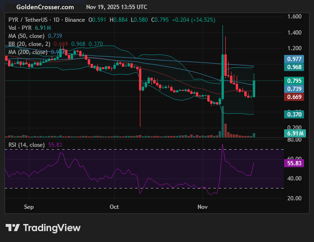Click the 0.977 price tag
Image resolution: width=314 pixels, height=242 pixels.
pyautogui.click(x=294, y=59)
